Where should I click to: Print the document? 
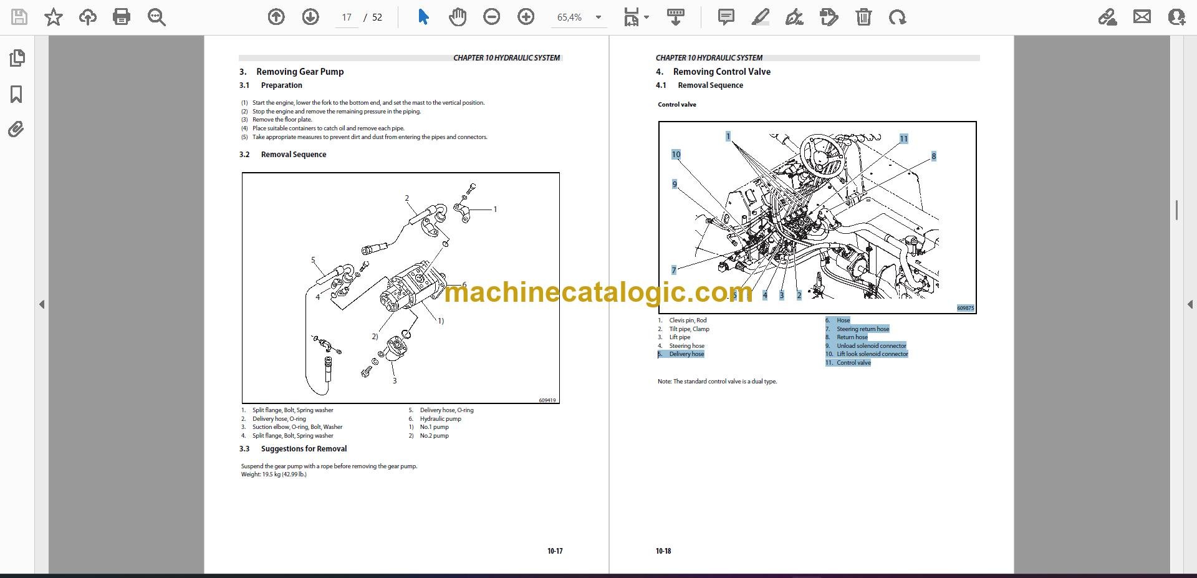(x=122, y=17)
